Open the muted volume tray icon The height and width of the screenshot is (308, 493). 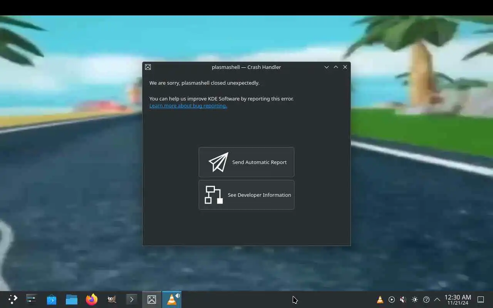coord(403,300)
